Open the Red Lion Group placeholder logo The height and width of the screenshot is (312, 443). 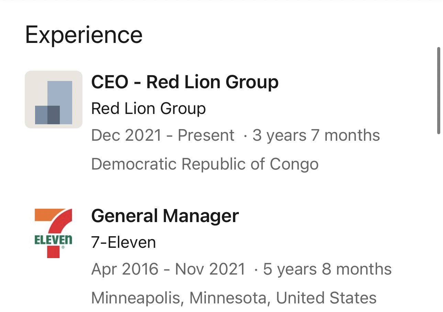pyautogui.click(x=54, y=100)
